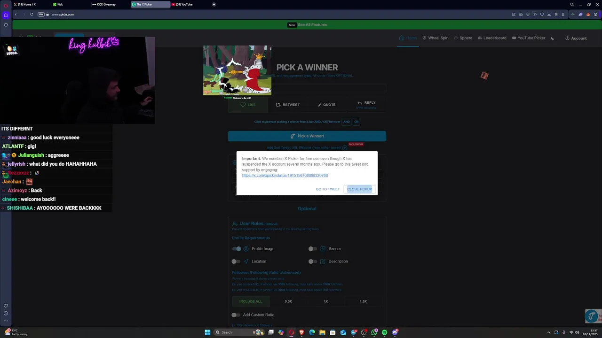Select the LIKE engagement type

coord(248,105)
